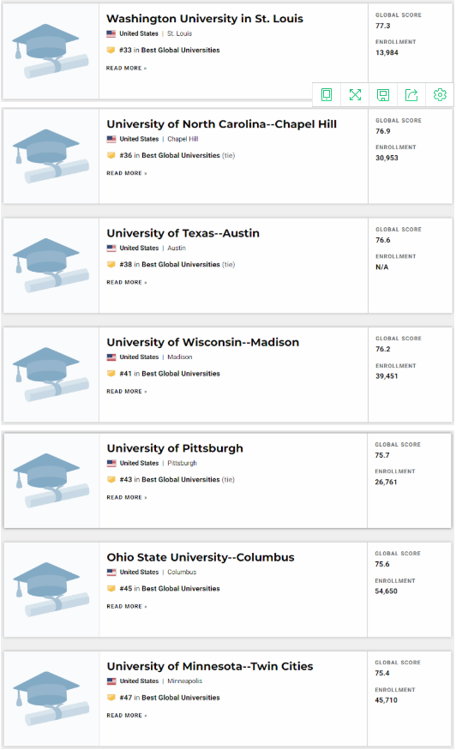This screenshot has width=456, height=750.
Task: Click the reader view icon in floating toolbar
Action: click(x=327, y=94)
